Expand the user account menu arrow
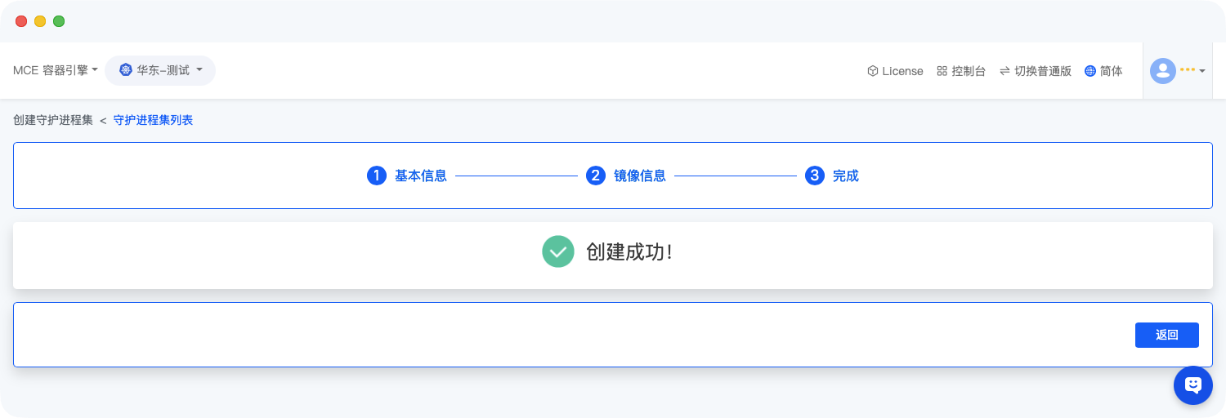 point(1202,72)
